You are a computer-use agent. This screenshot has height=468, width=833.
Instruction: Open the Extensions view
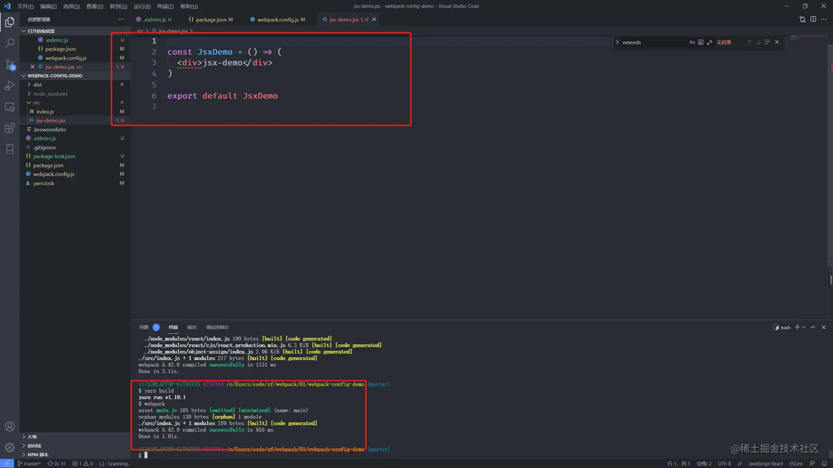click(9, 128)
